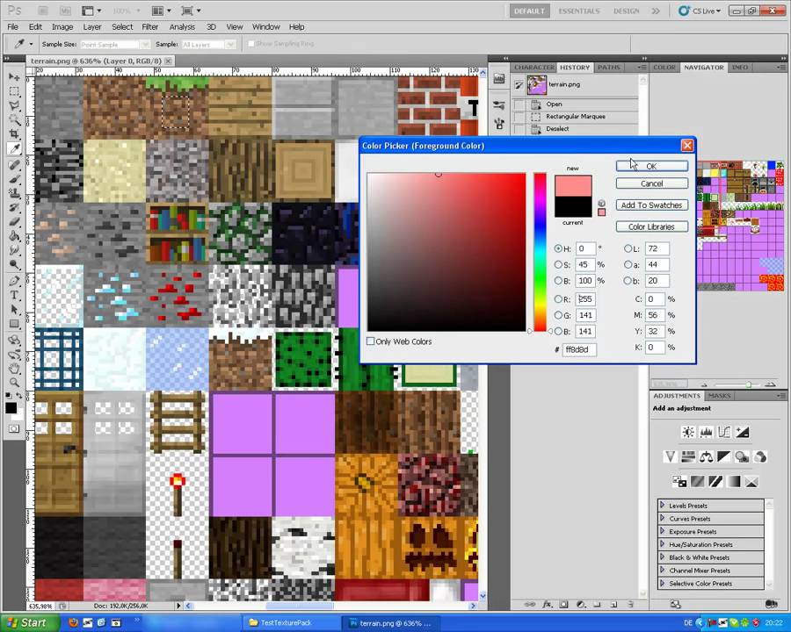
Task: Click the Levels adjustment icon
Action: click(706, 433)
